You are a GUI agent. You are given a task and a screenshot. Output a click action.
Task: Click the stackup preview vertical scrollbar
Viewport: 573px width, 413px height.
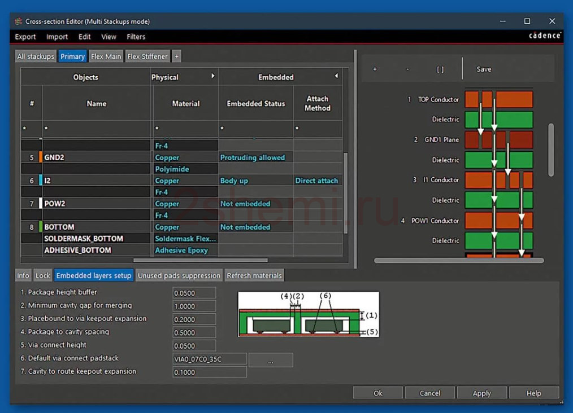[551, 150]
